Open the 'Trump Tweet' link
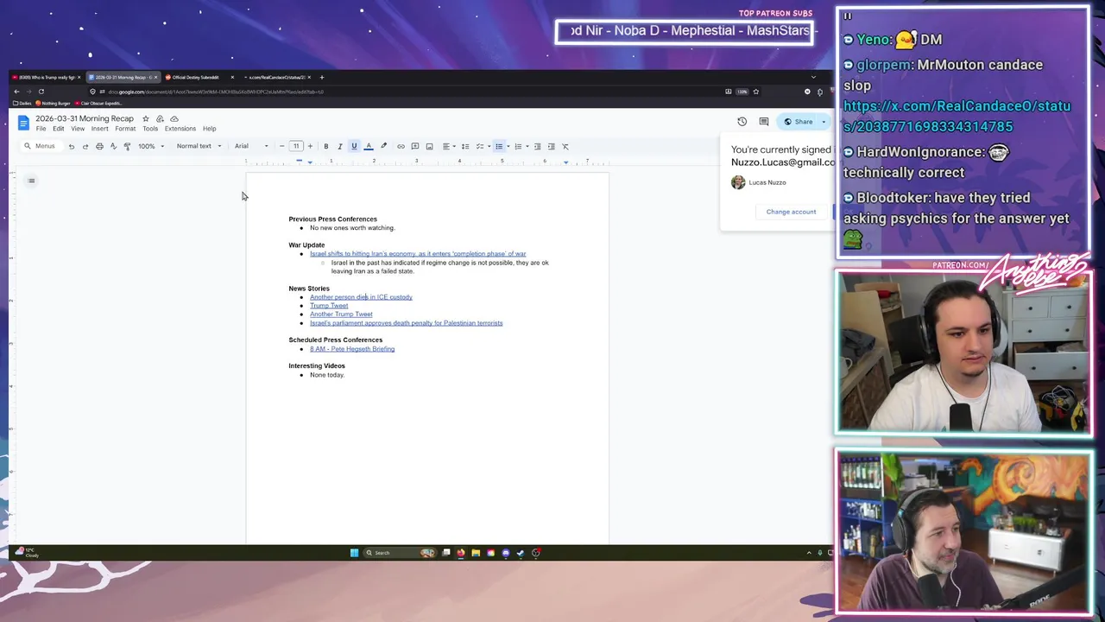Screen dimensions: 1105x622 pos(329,306)
